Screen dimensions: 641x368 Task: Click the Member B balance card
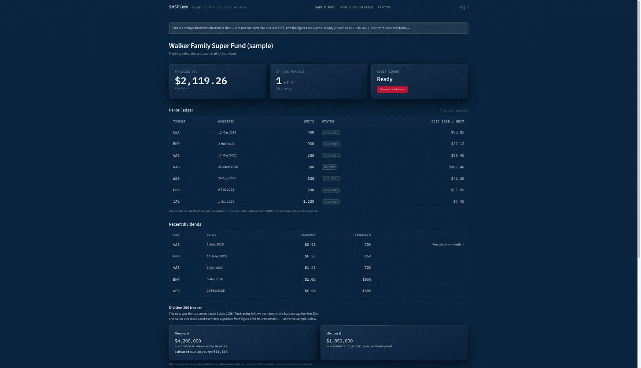click(394, 343)
